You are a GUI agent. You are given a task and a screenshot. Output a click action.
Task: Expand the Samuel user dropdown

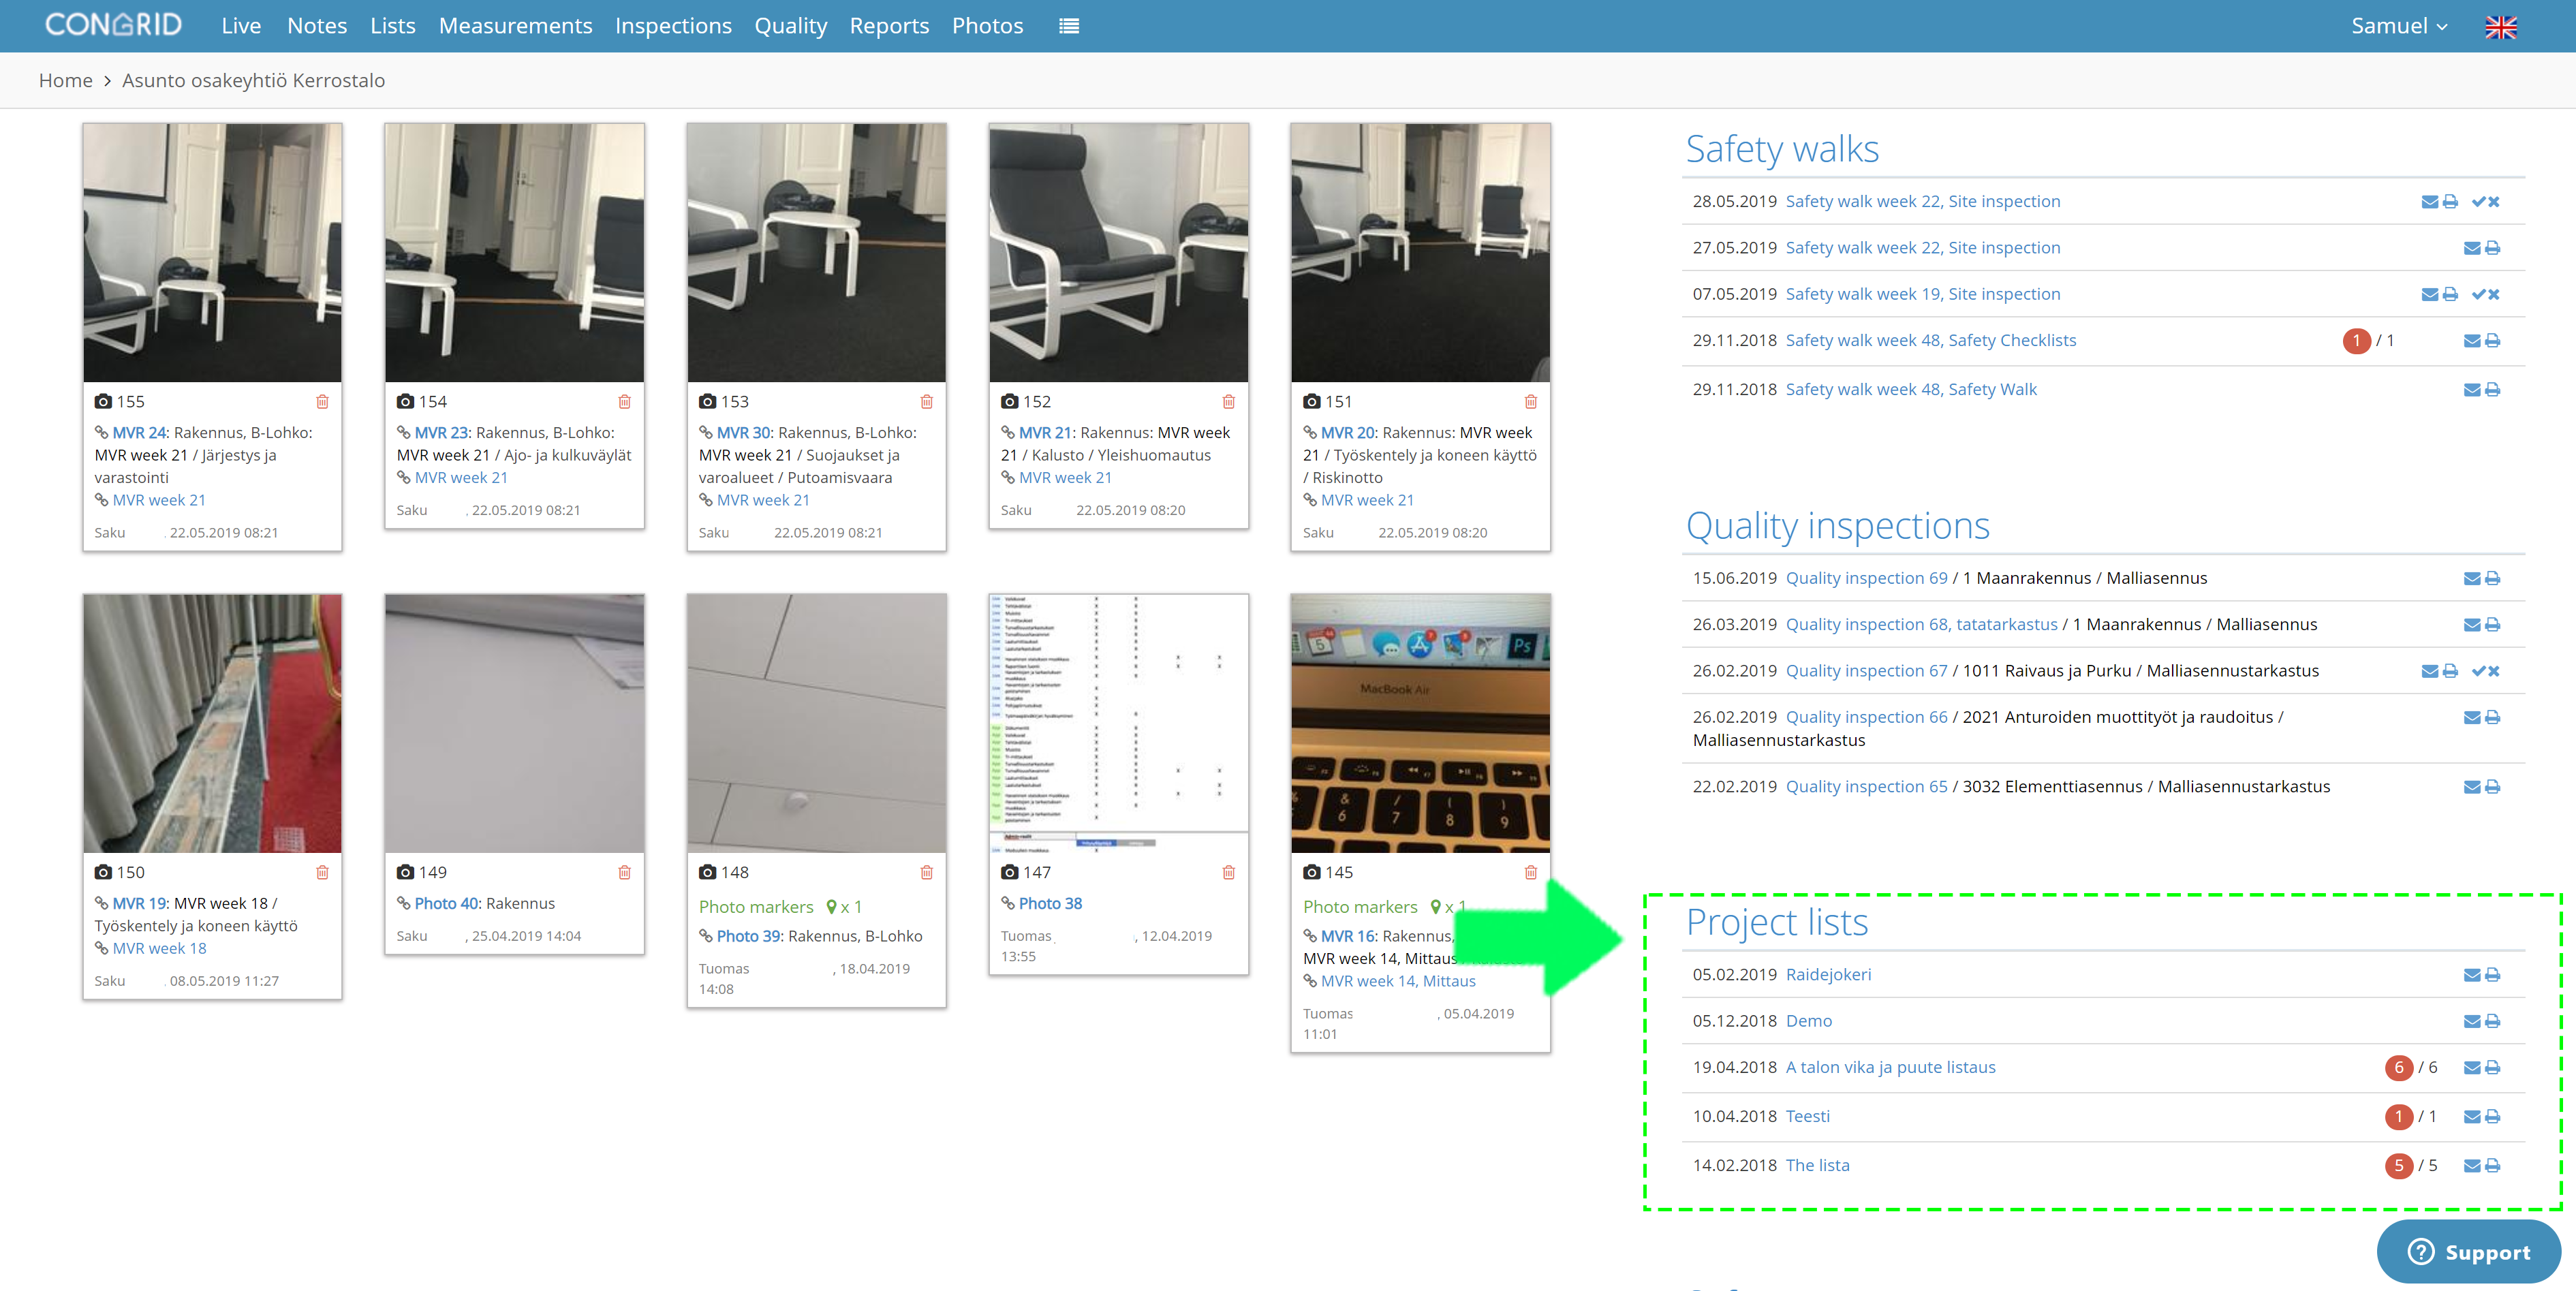coord(2398,26)
